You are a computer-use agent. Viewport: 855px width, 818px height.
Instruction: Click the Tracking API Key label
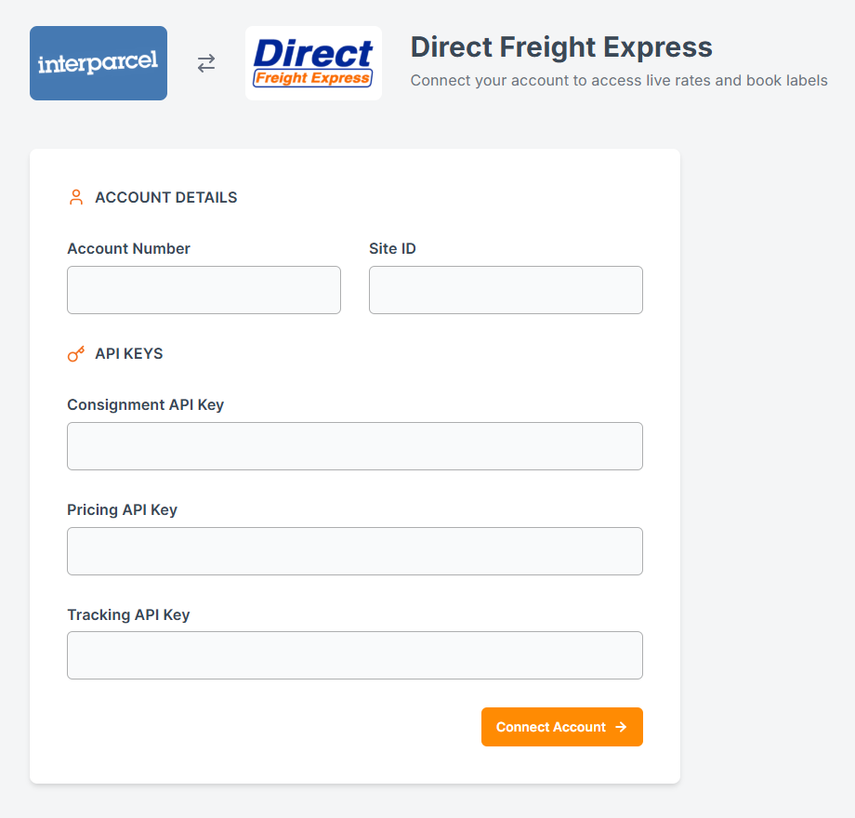[x=128, y=615]
